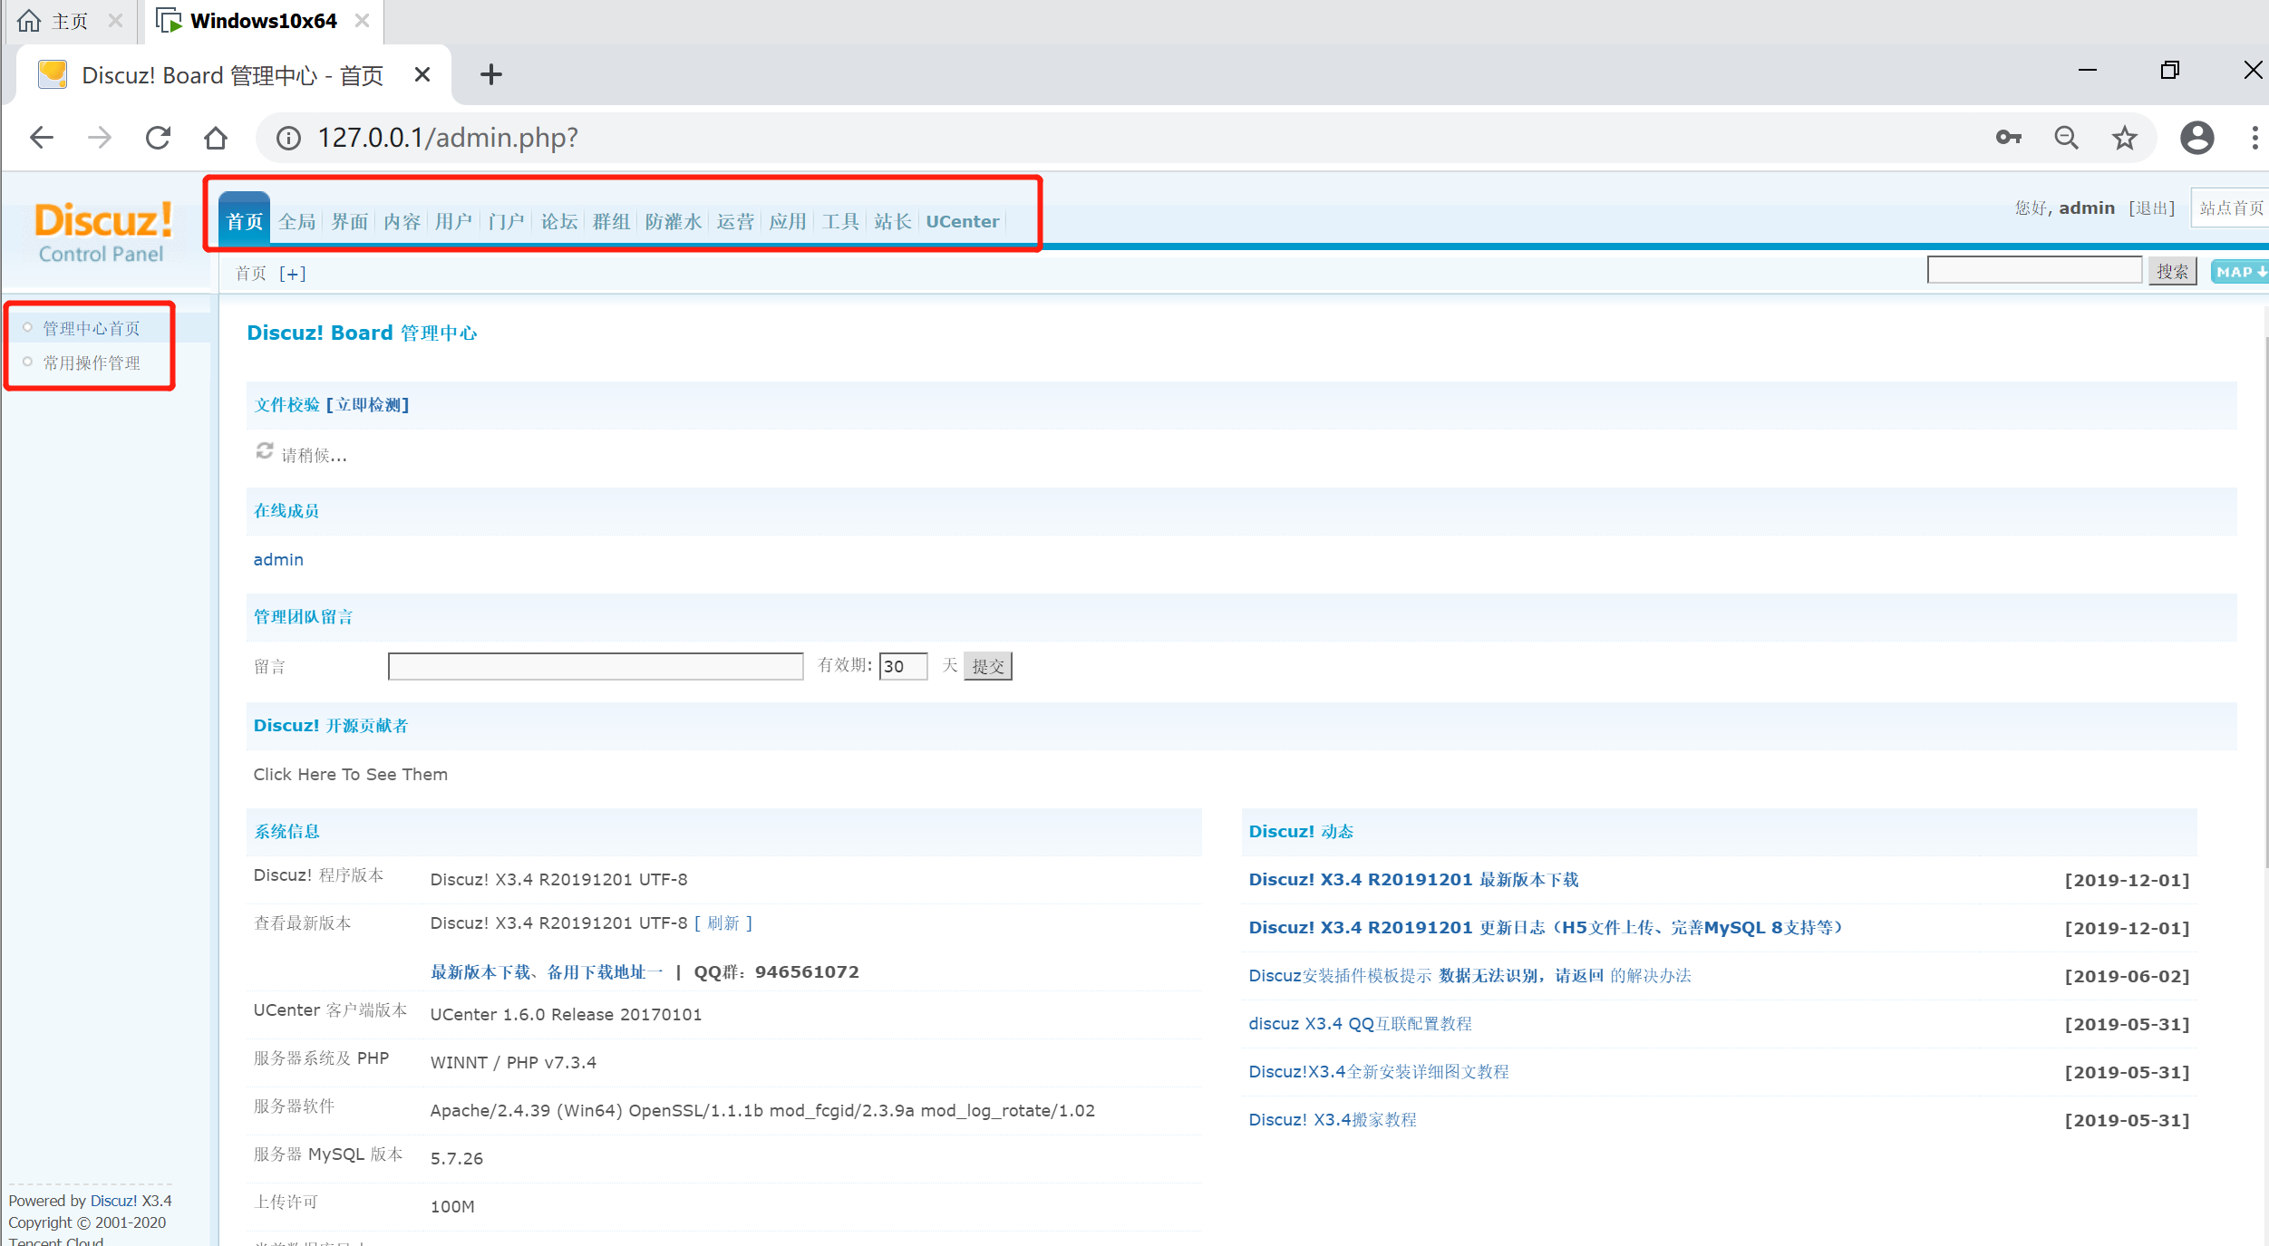Open Chrome profile avatar icon
The image size is (2269, 1246).
pos(2196,138)
